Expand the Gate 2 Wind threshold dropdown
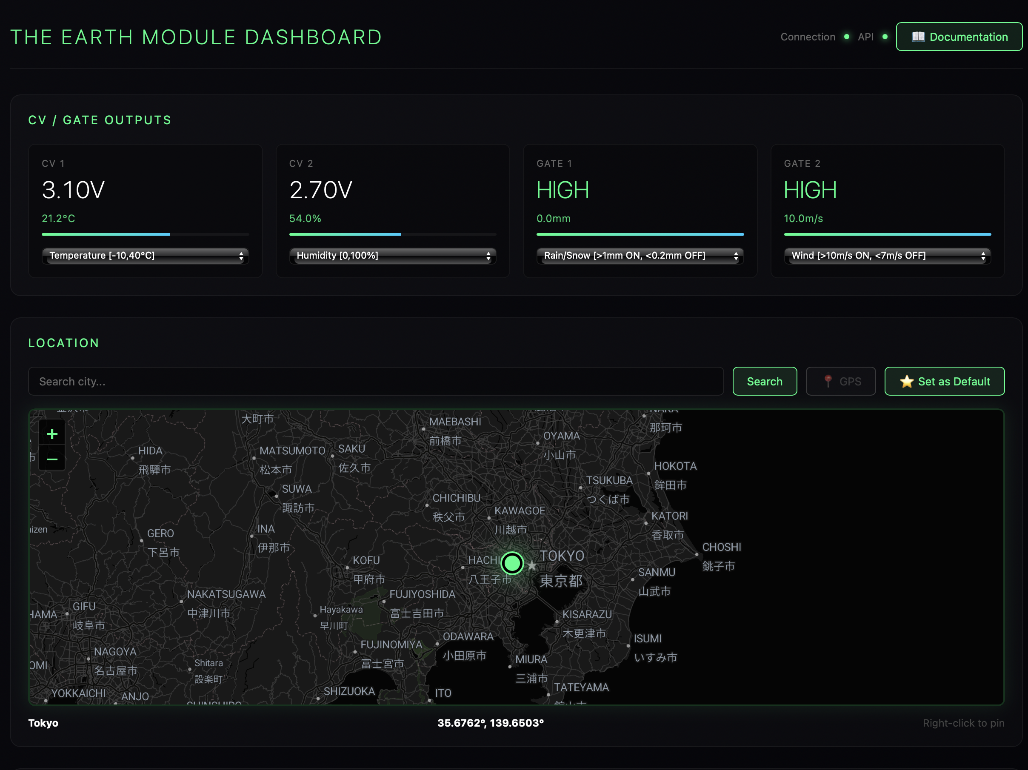The height and width of the screenshot is (770, 1028). 887,256
